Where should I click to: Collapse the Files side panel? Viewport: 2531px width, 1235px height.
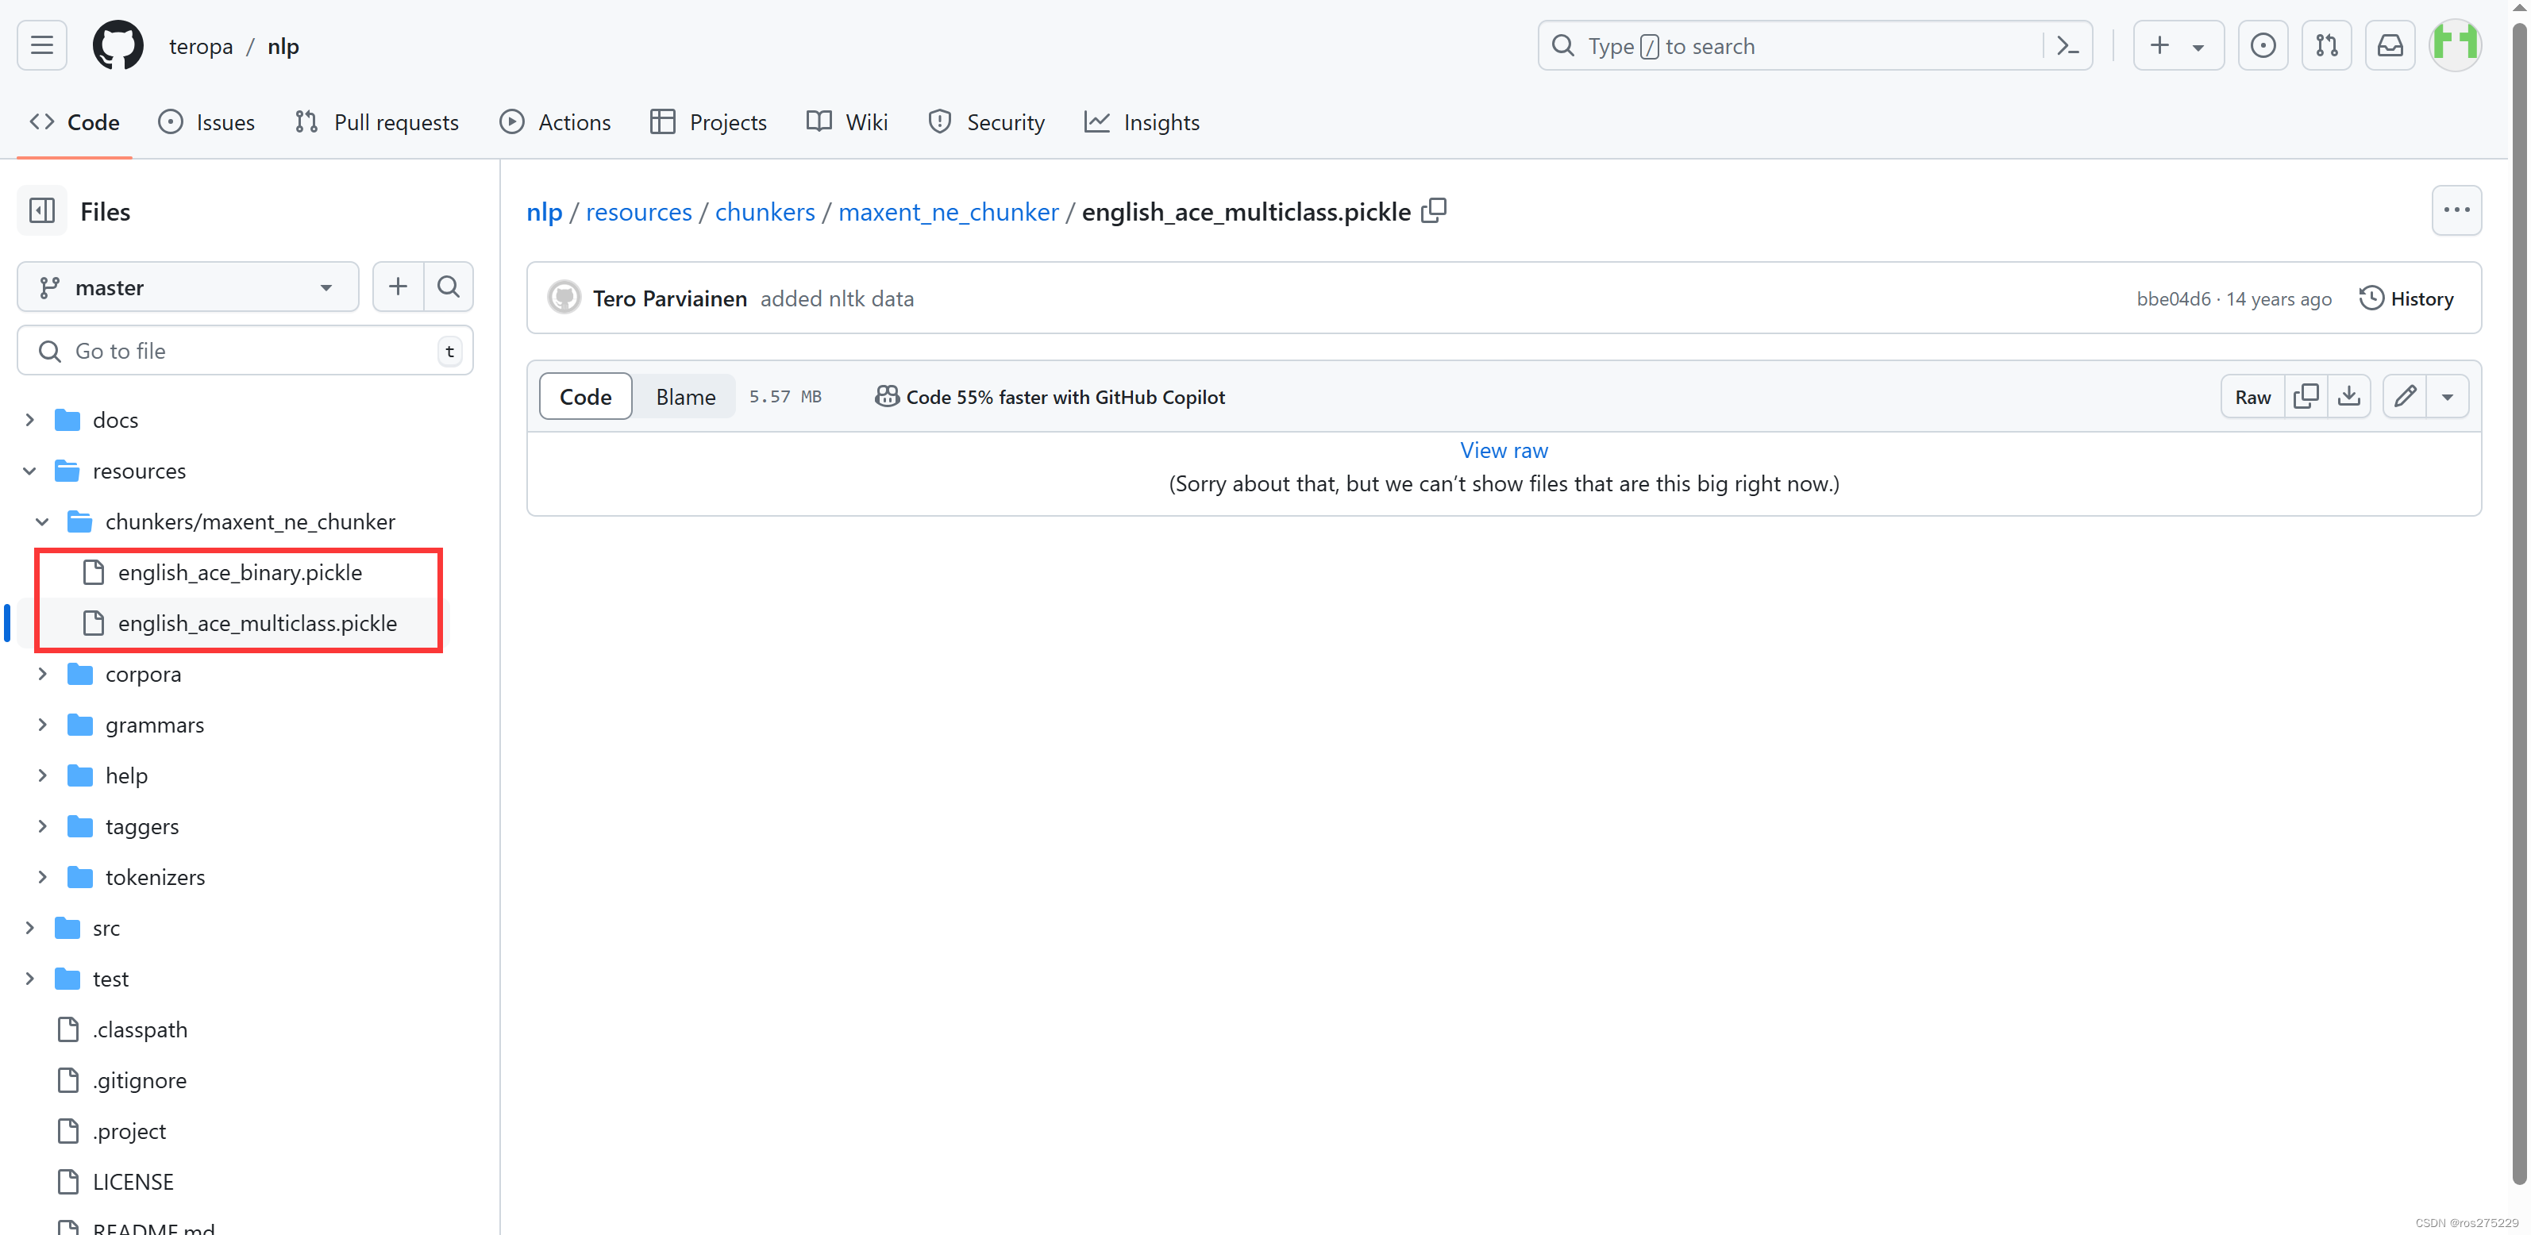(x=41, y=210)
